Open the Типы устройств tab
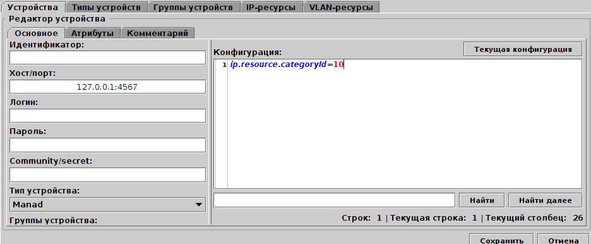The height and width of the screenshot is (244, 591). [x=106, y=7]
